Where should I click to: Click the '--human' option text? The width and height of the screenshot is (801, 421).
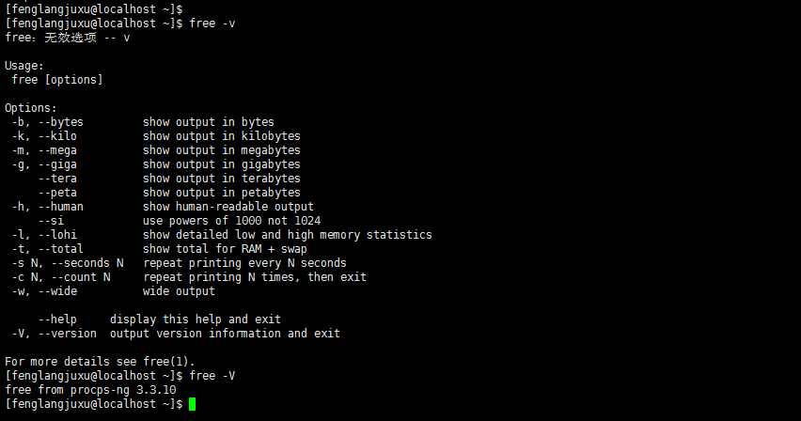(x=61, y=207)
